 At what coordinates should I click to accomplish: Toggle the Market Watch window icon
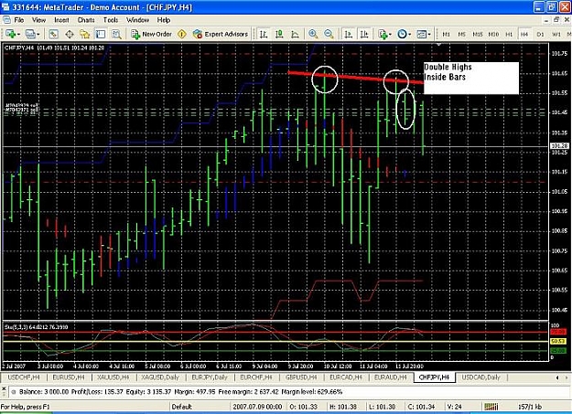(x=54, y=34)
